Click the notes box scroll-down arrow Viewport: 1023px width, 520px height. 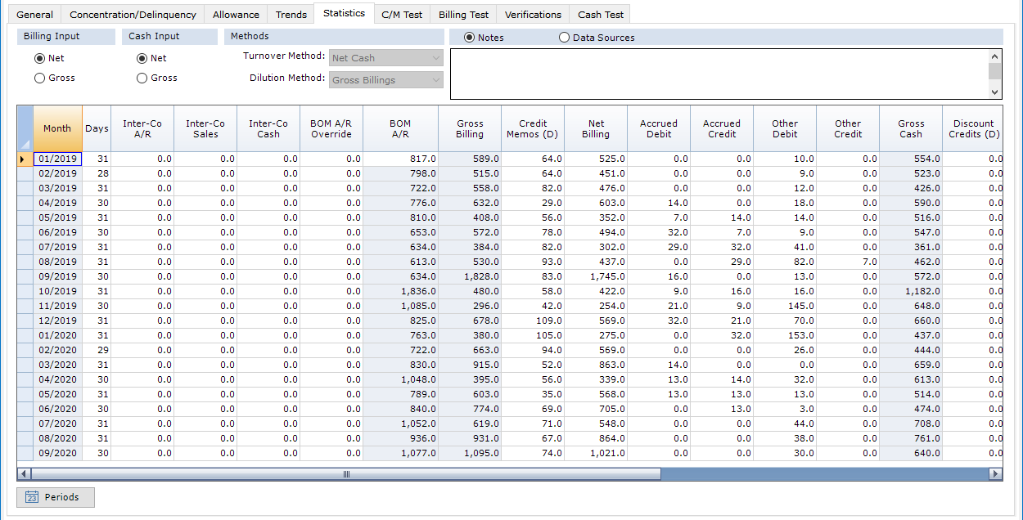coord(995,92)
